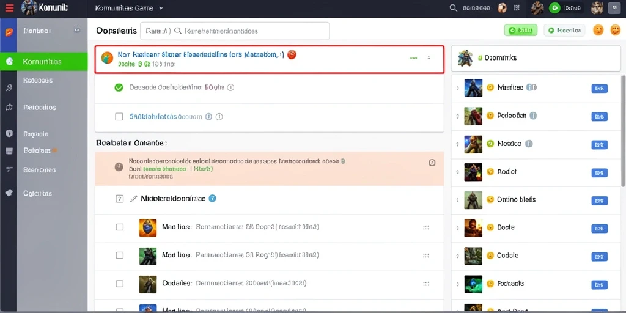Viewport: 626px width, 313px height.
Task: Click the drag handle on Mod hos row
Action: coord(426,255)
